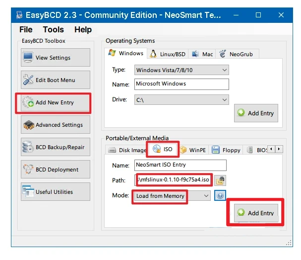Click the ISO Path field
Viewport: 301px width, 260px height.
174,180
